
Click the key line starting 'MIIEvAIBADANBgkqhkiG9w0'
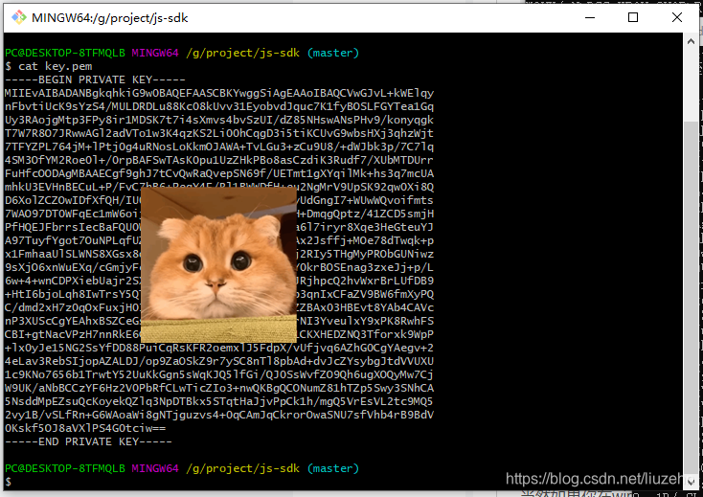(219, 93)
